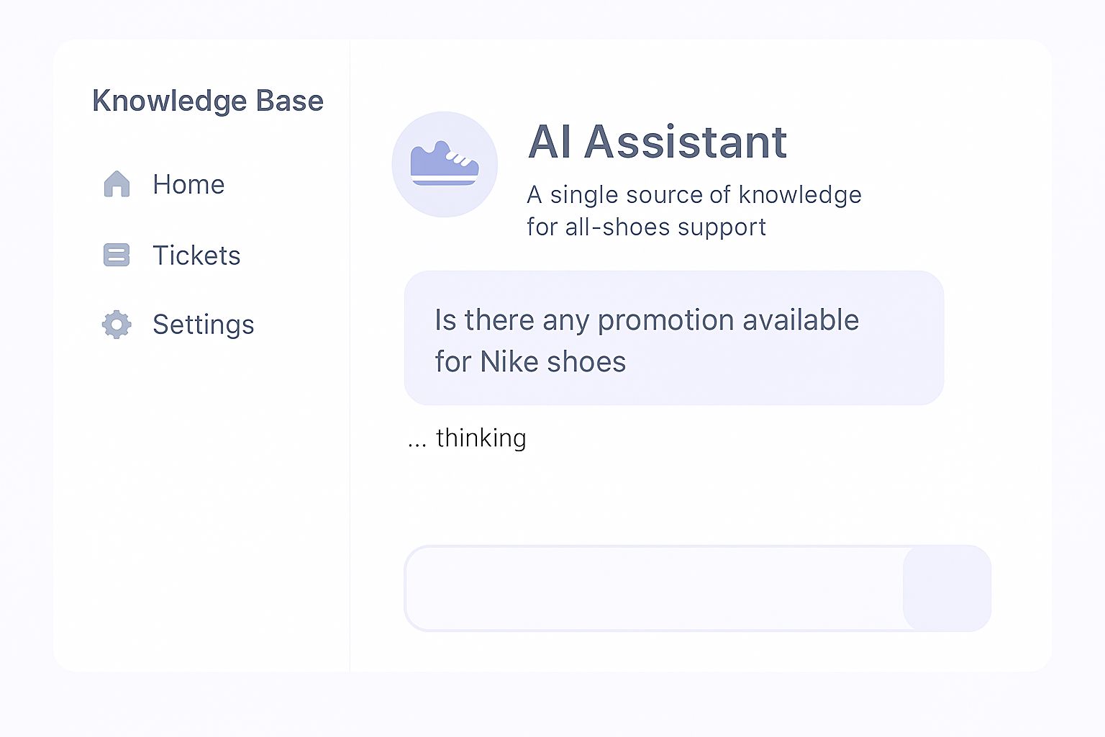Click the AI Assistant heading
Screen dimensions: 1105x737
[x=658, y=142]
